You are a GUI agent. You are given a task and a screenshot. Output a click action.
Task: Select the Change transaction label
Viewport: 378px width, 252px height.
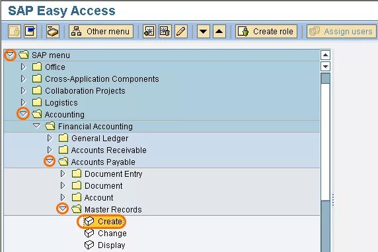pos(112,234)
